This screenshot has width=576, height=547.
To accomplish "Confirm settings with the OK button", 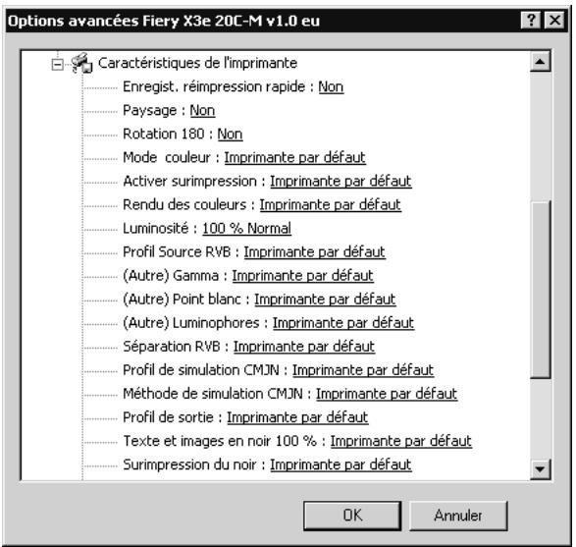I will point(352,516).
